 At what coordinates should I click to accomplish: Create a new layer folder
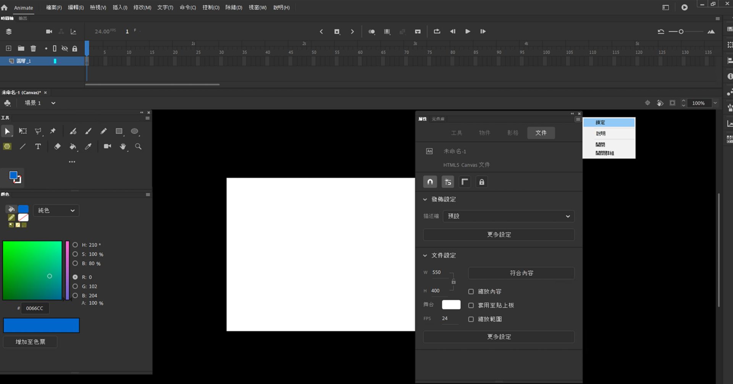point(21,48)
